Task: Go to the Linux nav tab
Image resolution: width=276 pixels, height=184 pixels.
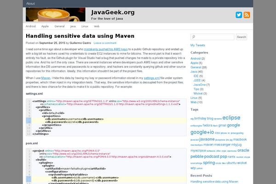Action: tap(85, 26)
